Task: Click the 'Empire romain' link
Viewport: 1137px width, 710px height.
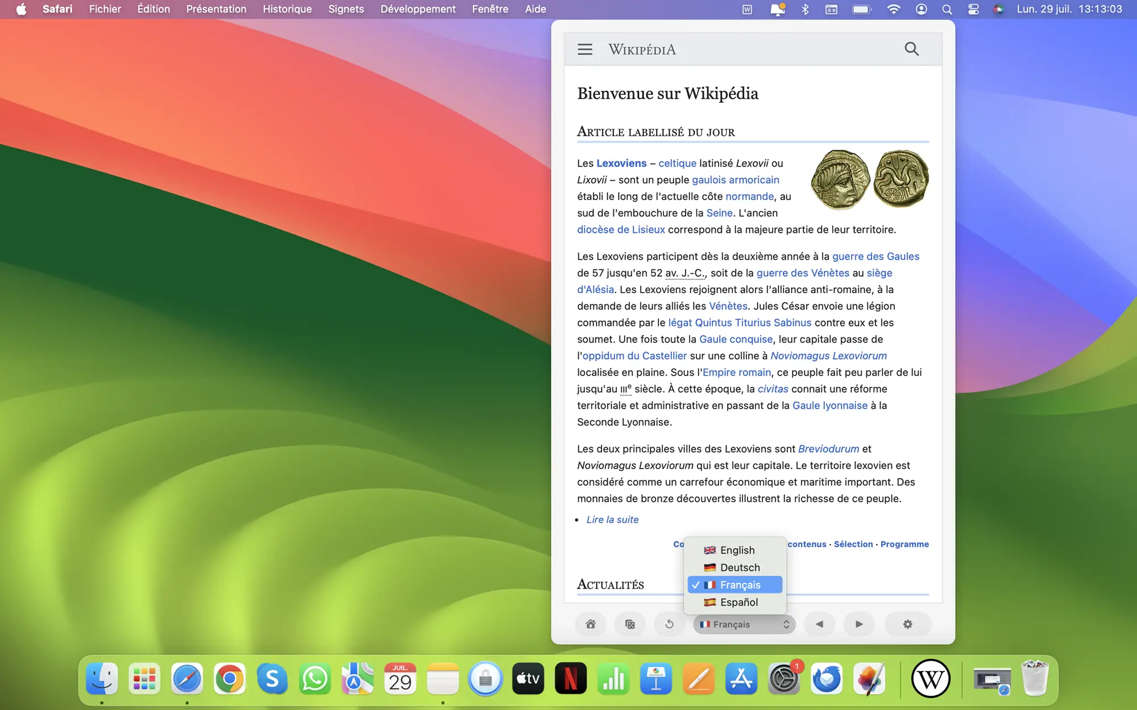Action: click(x=737, y=372)
